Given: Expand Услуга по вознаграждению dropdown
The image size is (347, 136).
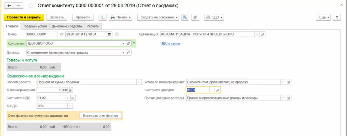Looking at the screenshot, I should click(x=283, y=82).
